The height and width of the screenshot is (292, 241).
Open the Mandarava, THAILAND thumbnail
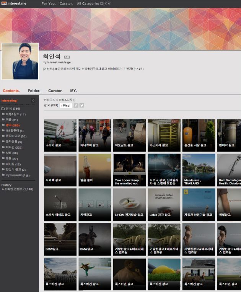199,170
